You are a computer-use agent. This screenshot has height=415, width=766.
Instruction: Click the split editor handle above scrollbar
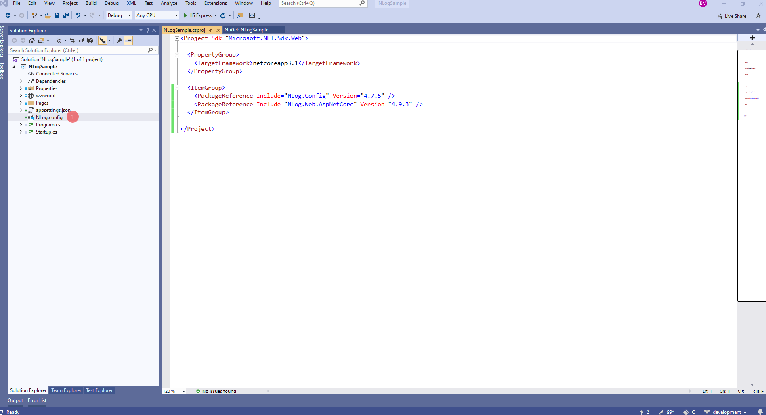[752, 38]
